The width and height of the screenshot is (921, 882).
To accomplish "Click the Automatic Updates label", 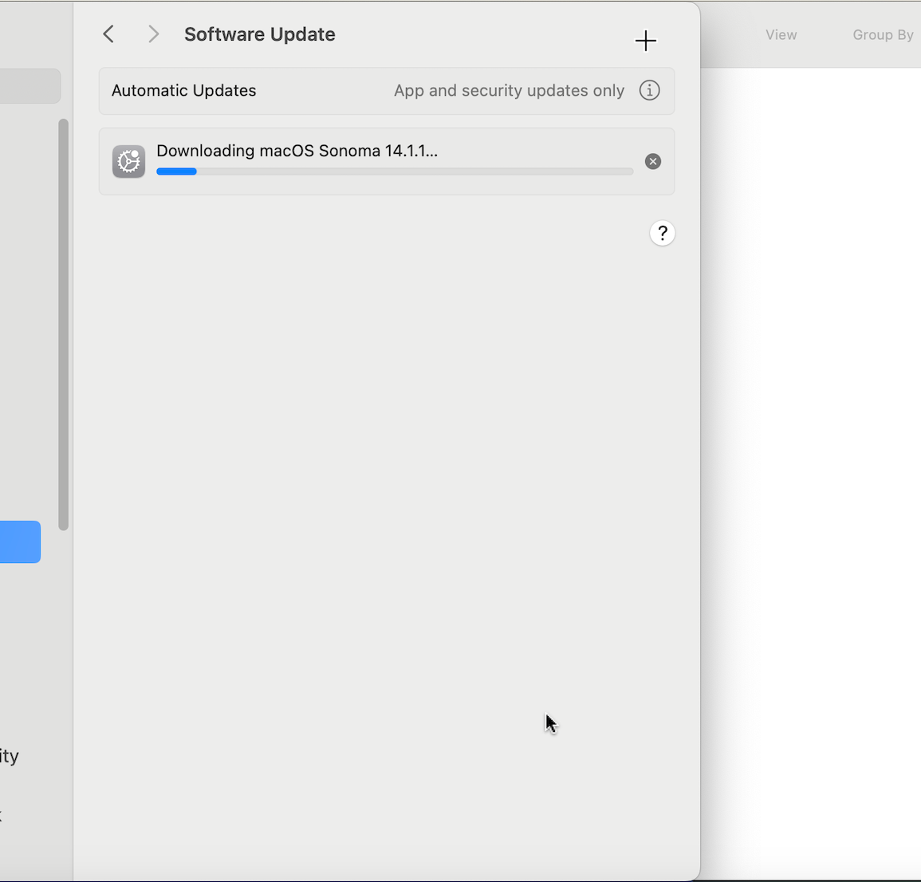I will [184, 90].
